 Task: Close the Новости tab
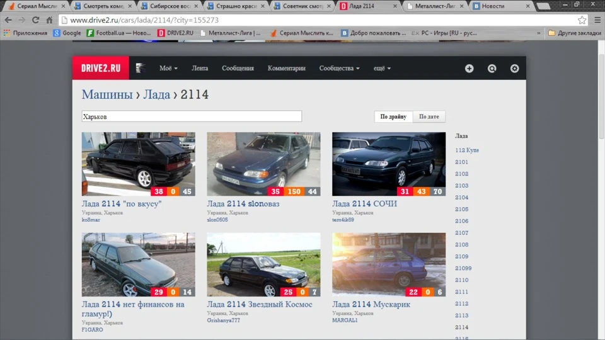pyautogui.click(x=528, y=6)
